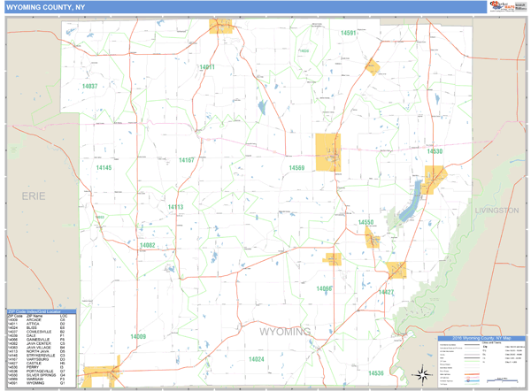This screenshot has width=531, height=391.
Task: Click the blue title bar color band
Action: [265, 8]
